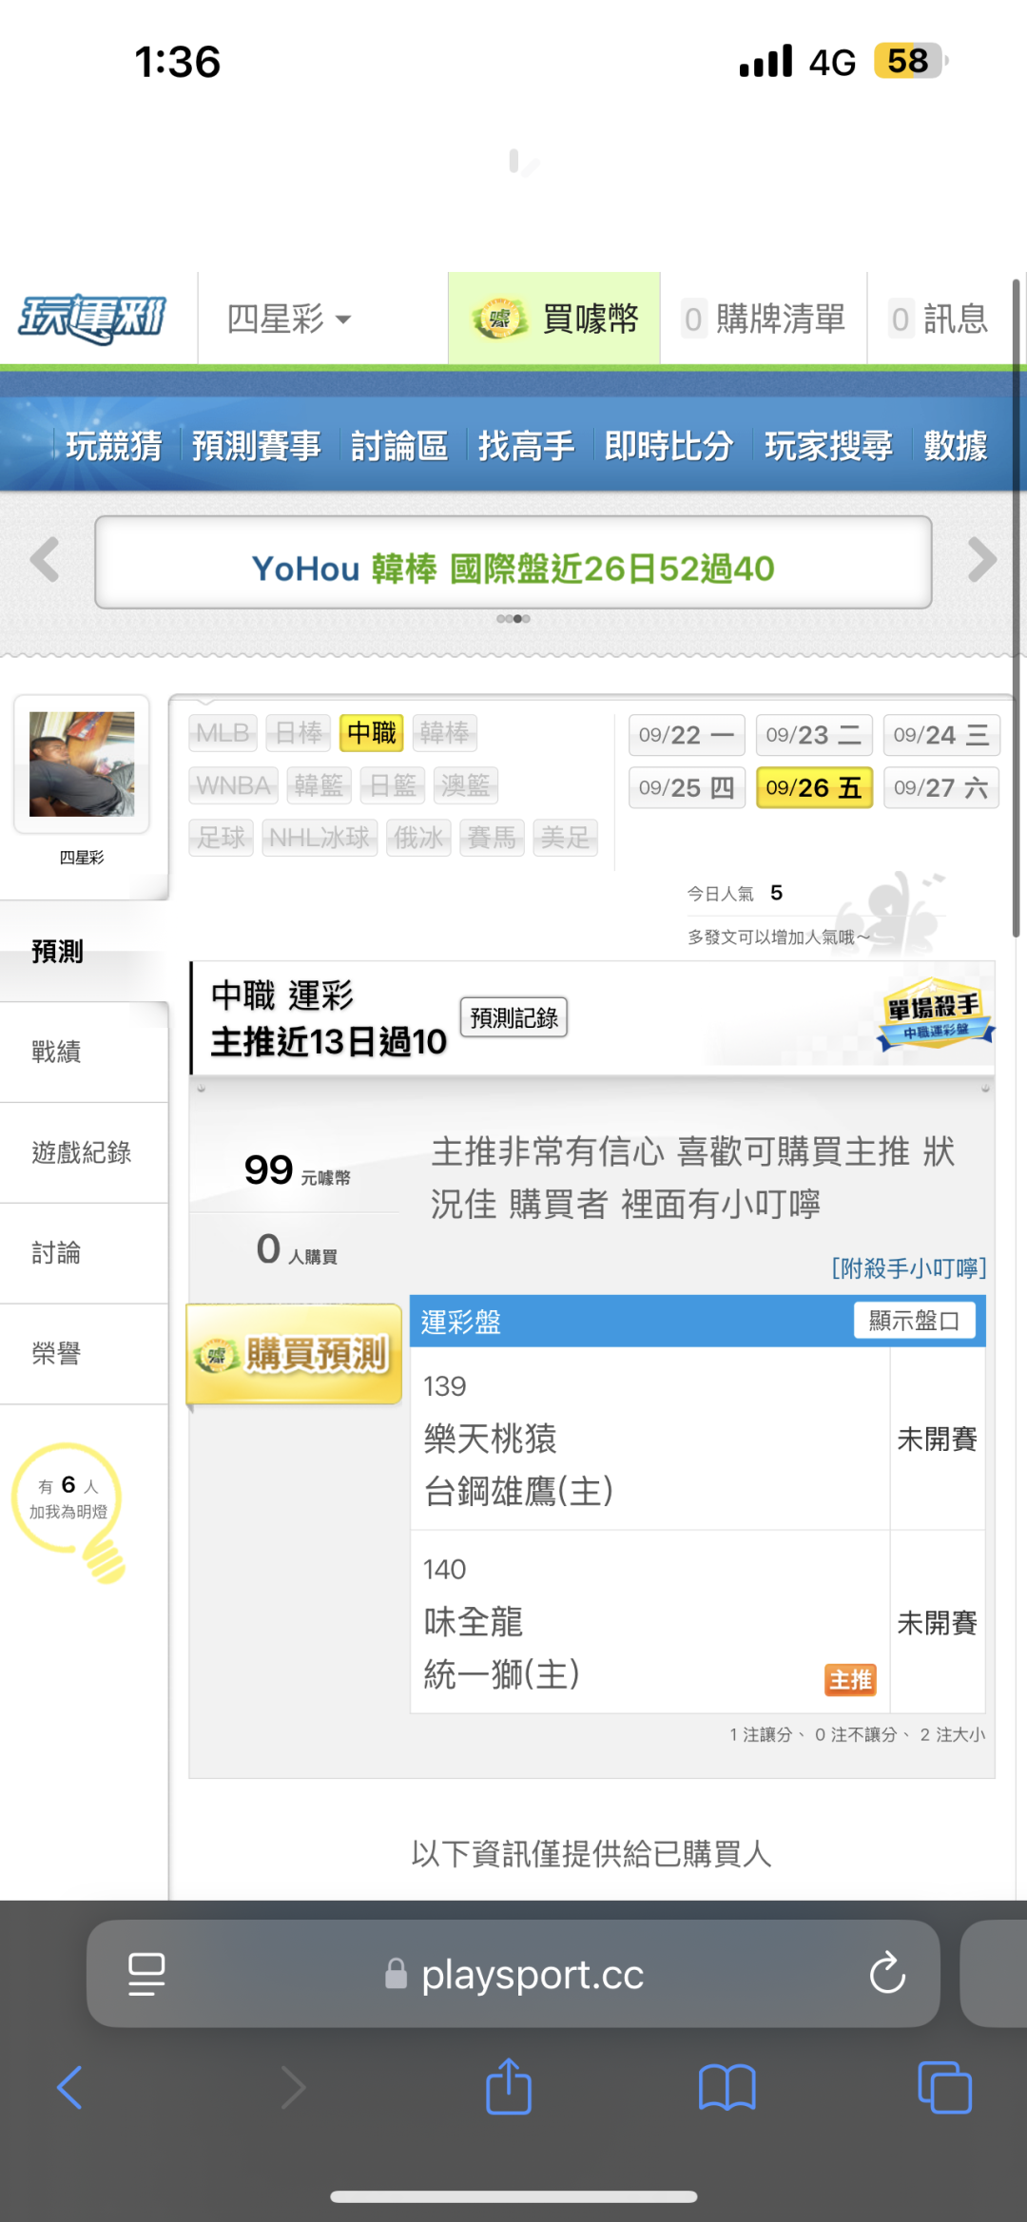Select 韓籃 league tag

(x=319, y=785)
